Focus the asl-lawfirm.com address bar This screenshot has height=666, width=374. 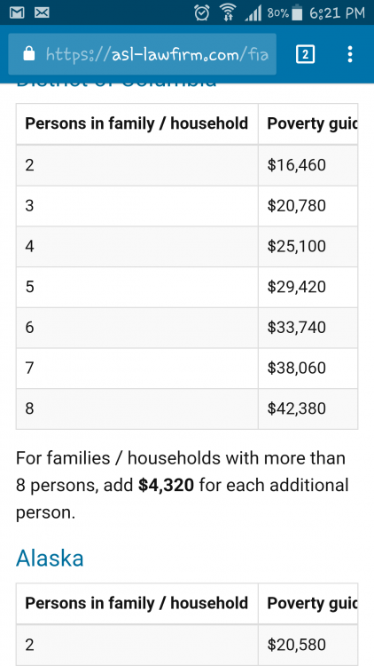(x=143, y=54)
